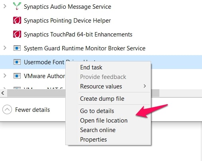The height and width of the screenshot is (161, 202).
Task: Expand the Synaptics Audio Message Service row
Action: [x=5, y=6]
